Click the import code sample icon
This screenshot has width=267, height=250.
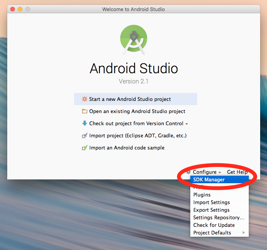pos(84,148)
